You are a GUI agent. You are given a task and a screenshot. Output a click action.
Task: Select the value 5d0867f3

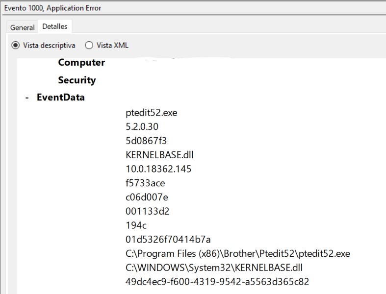[x=146, y=141]
